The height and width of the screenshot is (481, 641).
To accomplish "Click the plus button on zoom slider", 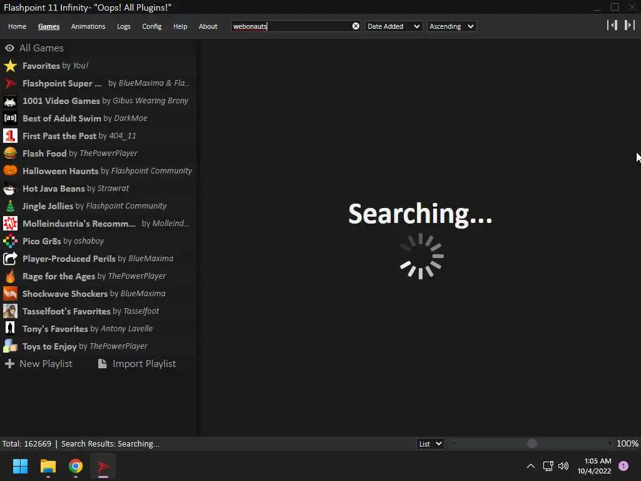I will click(610, 443).
